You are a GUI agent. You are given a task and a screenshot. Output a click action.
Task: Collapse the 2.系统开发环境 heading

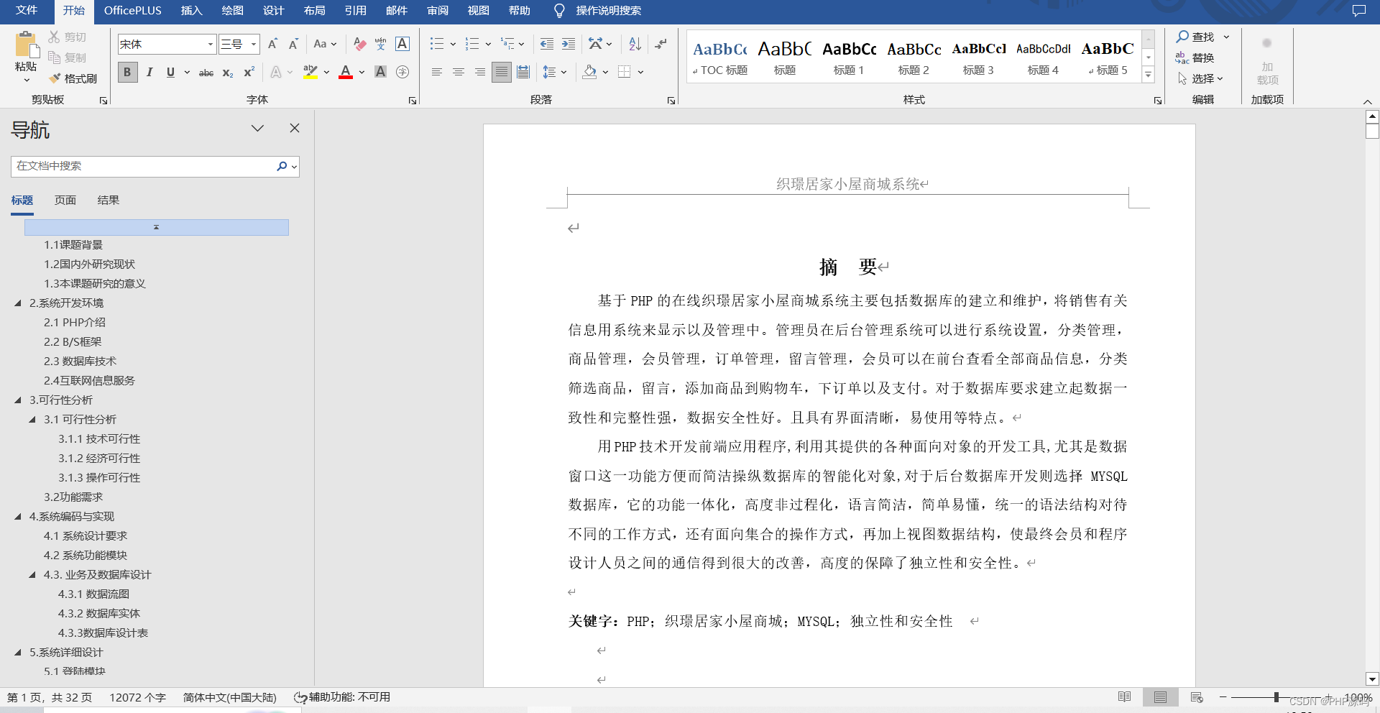18,303
